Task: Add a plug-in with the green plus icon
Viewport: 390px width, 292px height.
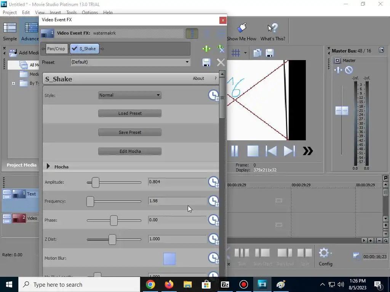Action: pyautogui.click(x=206, y=49)
